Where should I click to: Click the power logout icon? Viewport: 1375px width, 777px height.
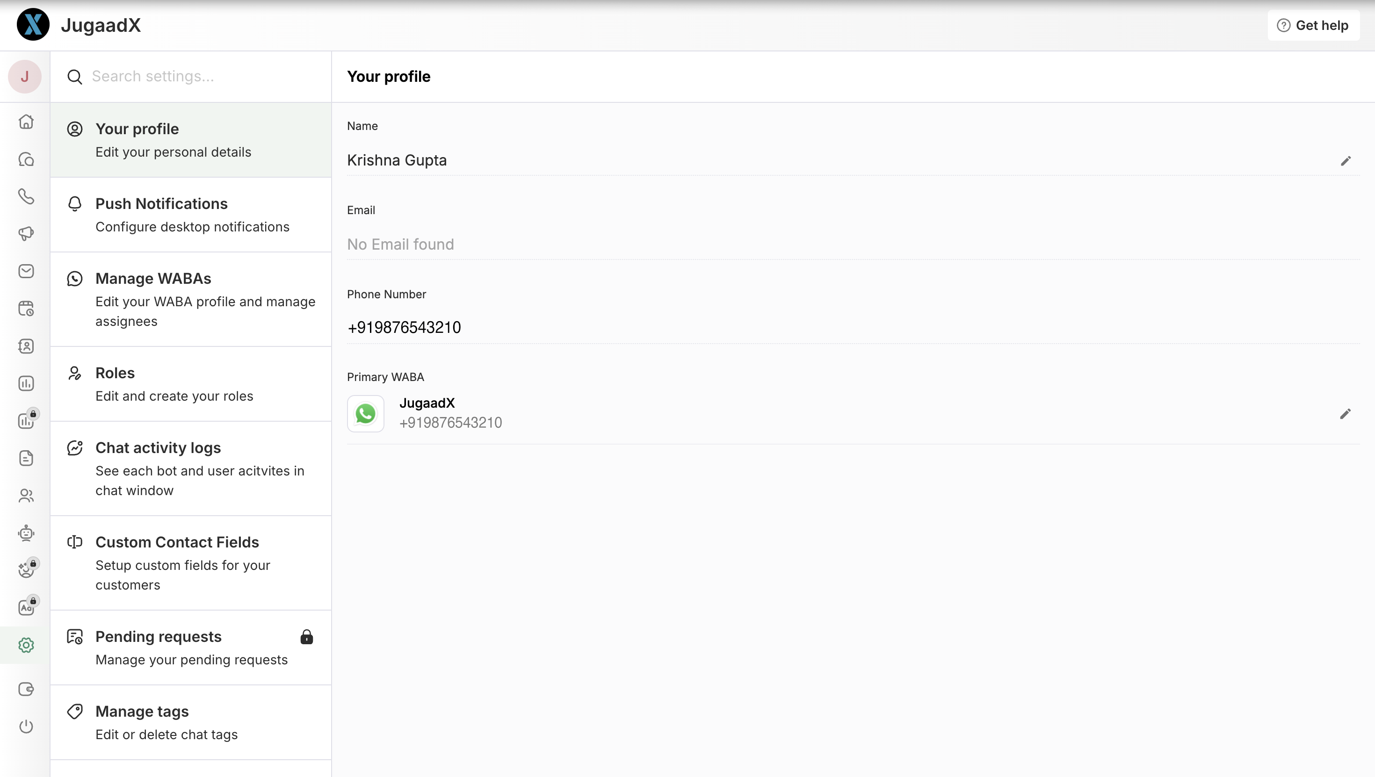[x=26, y=727]
